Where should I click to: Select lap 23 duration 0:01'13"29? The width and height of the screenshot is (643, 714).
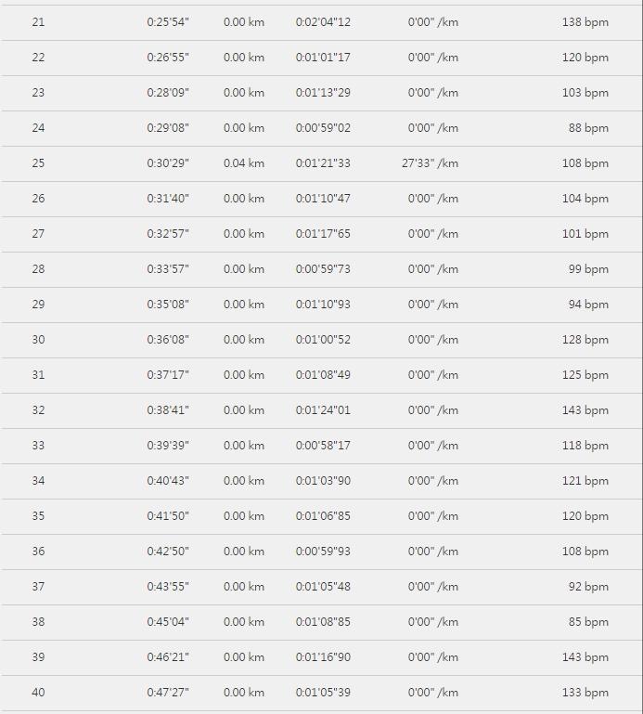pyautogui.click(x=323, y=92)
